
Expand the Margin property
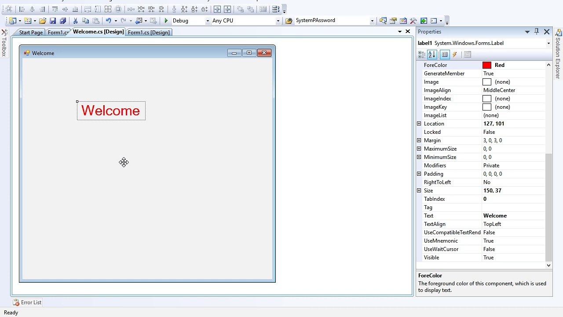click(x=419, y=140)
